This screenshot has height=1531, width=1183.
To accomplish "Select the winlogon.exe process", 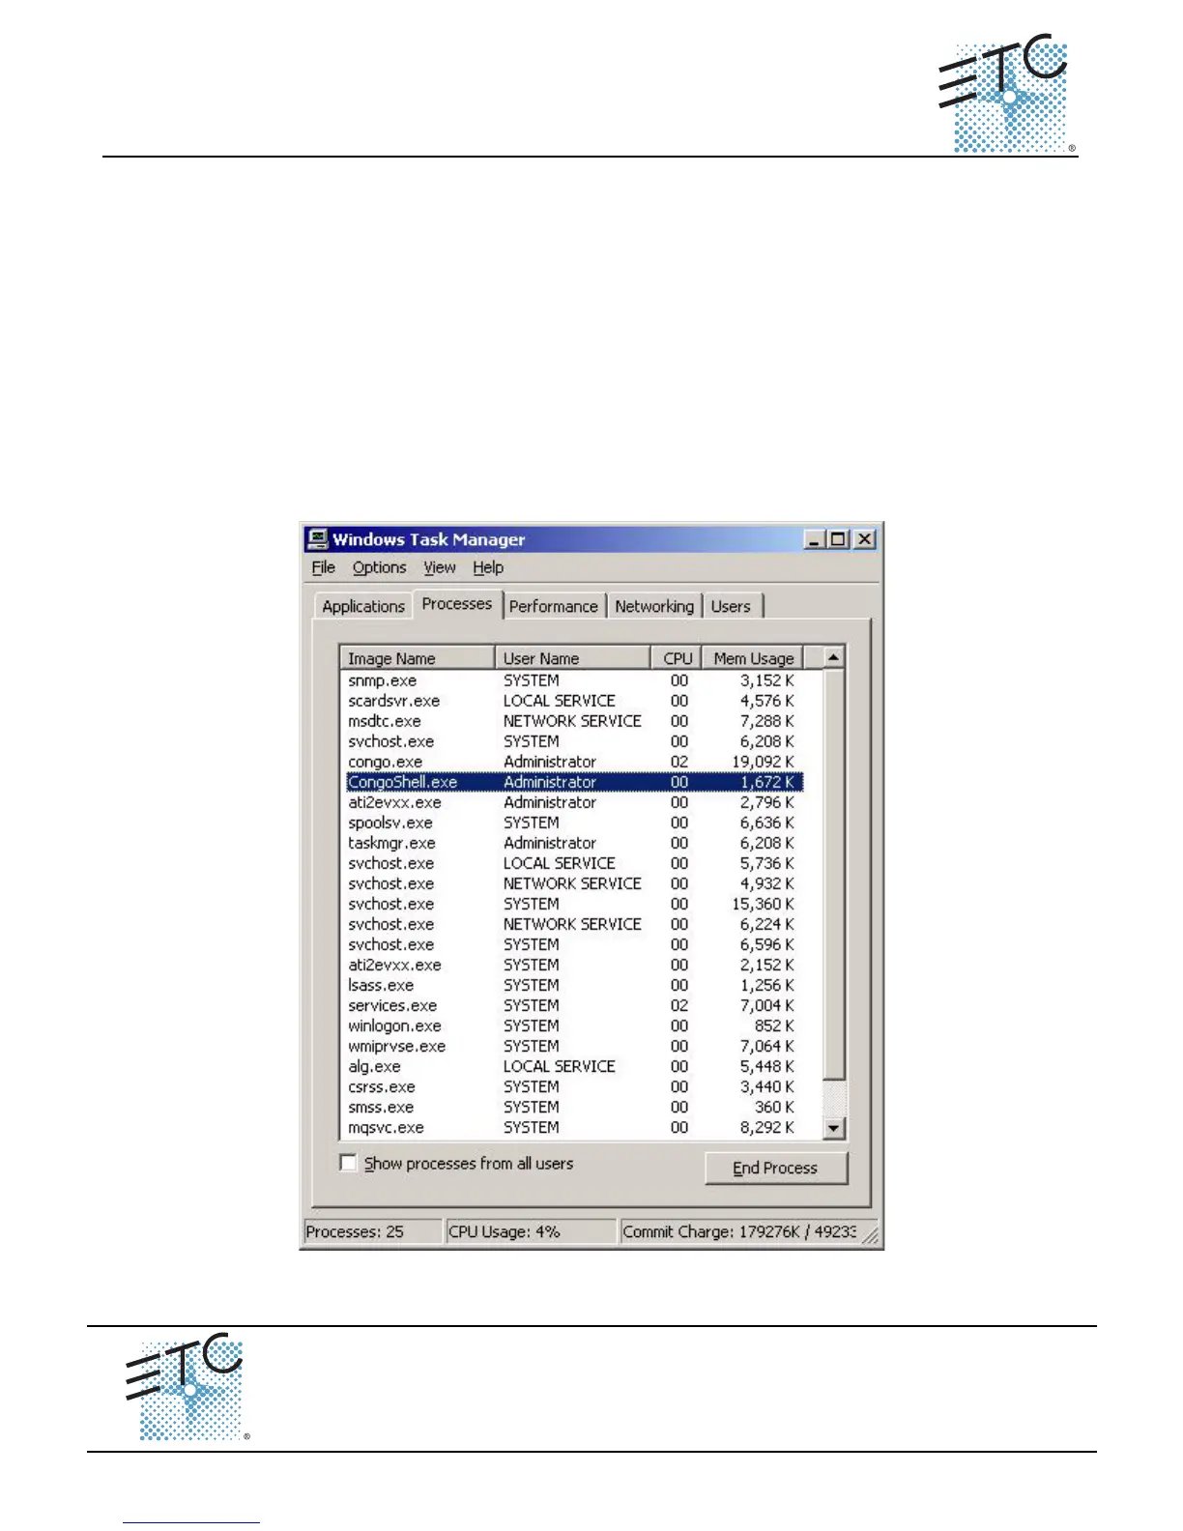I will pyautogui.click(x=572, y=1025).
